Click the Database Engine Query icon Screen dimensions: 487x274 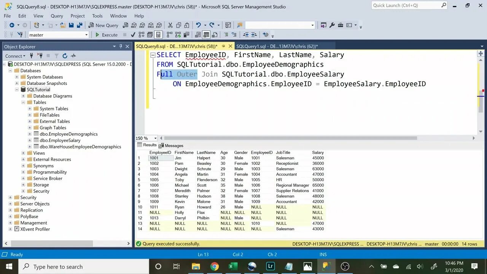(125, 25)
